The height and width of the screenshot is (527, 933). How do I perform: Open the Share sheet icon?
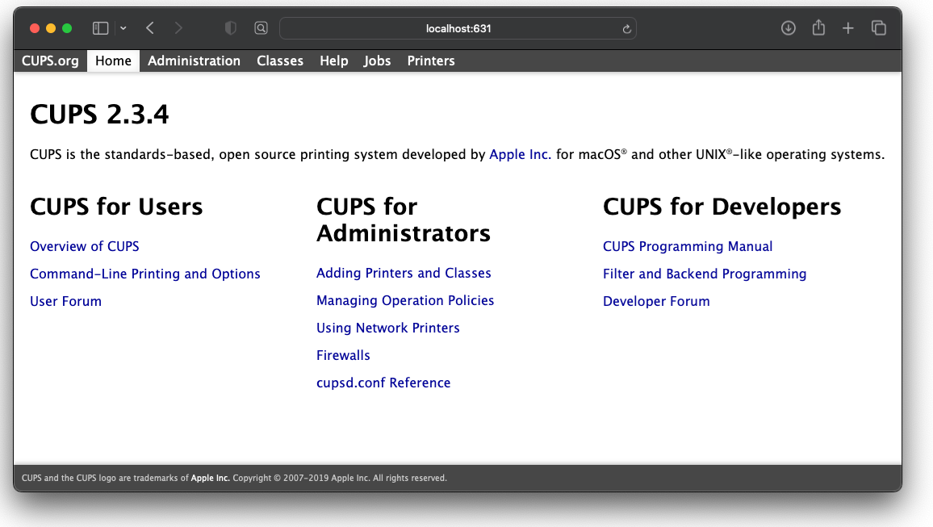tap(818, 28)
